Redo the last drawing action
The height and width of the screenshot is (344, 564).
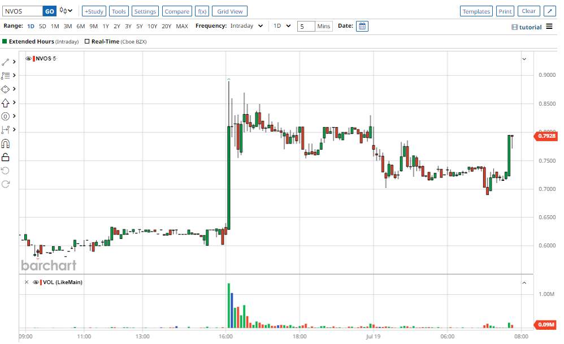point(6,184)
